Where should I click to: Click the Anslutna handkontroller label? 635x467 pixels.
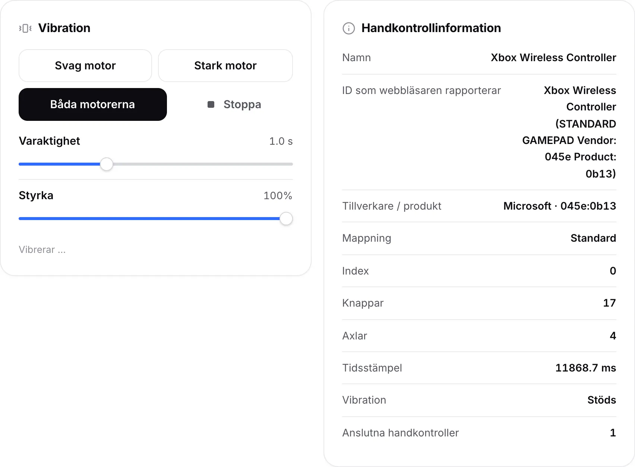401,433
